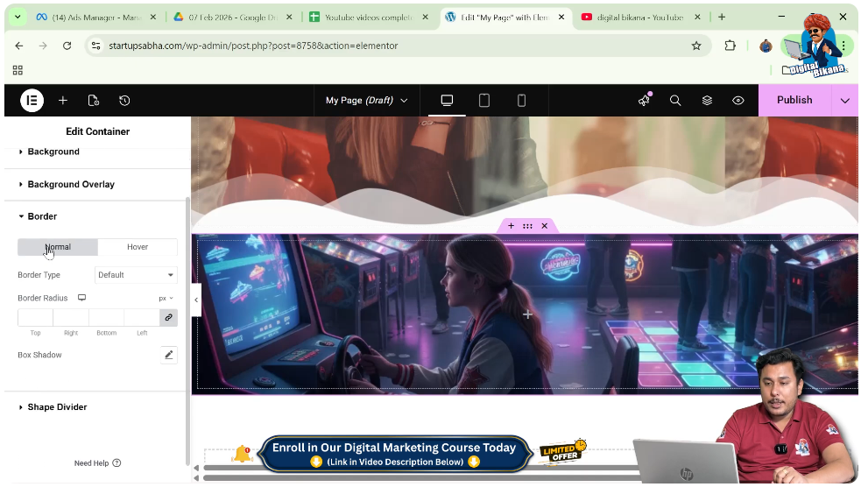Click the Add Element plus icon
861x487 pixels.
pos(63,101)
